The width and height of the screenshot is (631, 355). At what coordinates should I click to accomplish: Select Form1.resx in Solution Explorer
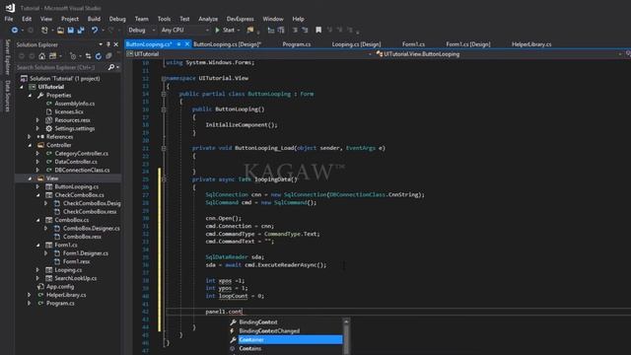77,261
